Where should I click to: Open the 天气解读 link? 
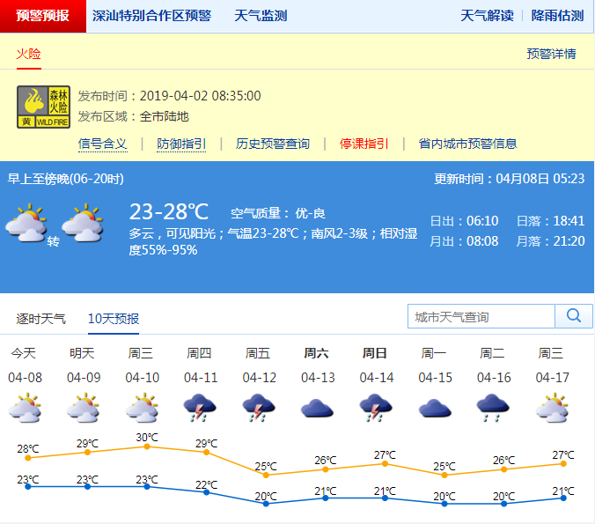click(x=487, y=16)
